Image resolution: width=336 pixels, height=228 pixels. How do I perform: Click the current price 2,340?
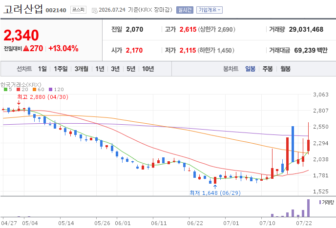(x=21, y=35)
